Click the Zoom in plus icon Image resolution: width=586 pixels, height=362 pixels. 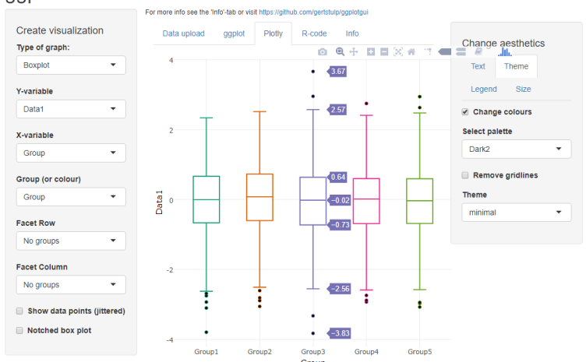pos(371,51)
